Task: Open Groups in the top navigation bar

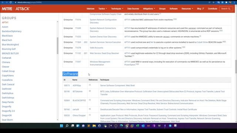Action: tap(162, 9)
